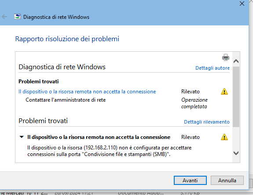The image size is (253, 195).
Task: Click the back arrow in the title bar
Action: coord(4,17)
